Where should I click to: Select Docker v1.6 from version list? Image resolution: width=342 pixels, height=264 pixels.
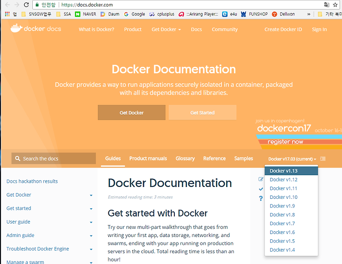pyautogui.click(x=291, y=232)
